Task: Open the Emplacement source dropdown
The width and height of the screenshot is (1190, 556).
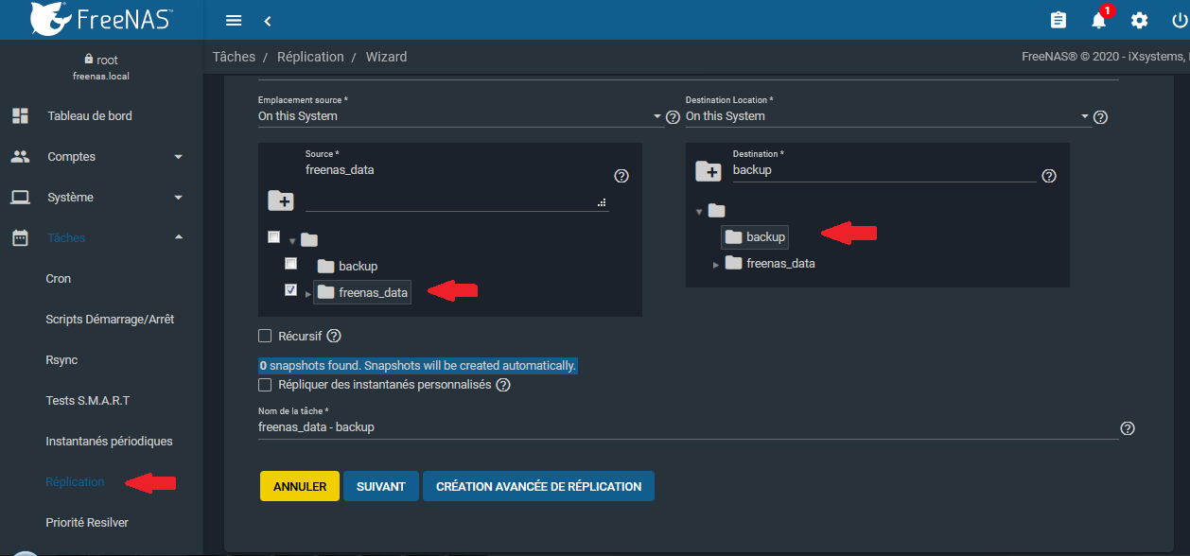Action: (x=459, y=116)
